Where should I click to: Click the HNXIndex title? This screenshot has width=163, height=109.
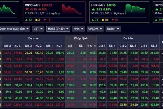point(98,5)
